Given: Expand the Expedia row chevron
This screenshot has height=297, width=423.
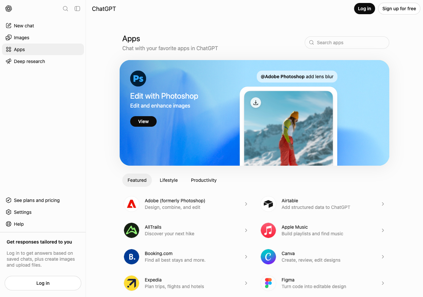Looking at the screenshot, I should click(246, 283).
